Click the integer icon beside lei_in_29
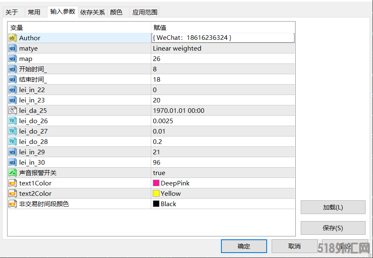 tap(12, 152)
